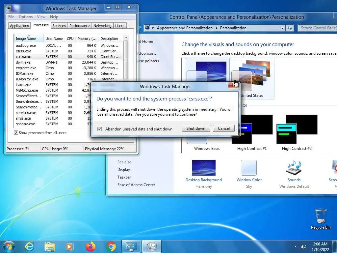This screenshot has height=253, width=337.
Task: Open the Desktop Background thumbnail icon
Action: (203, 168)
